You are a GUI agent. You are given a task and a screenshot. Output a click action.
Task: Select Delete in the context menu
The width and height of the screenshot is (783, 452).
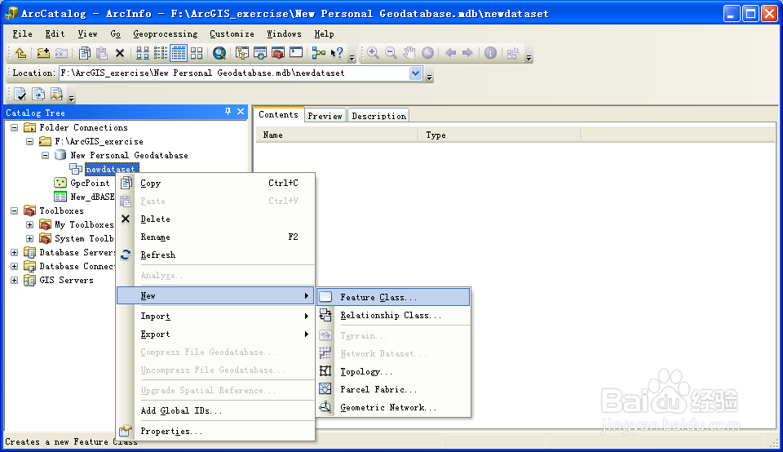click(x=215, y=219)
